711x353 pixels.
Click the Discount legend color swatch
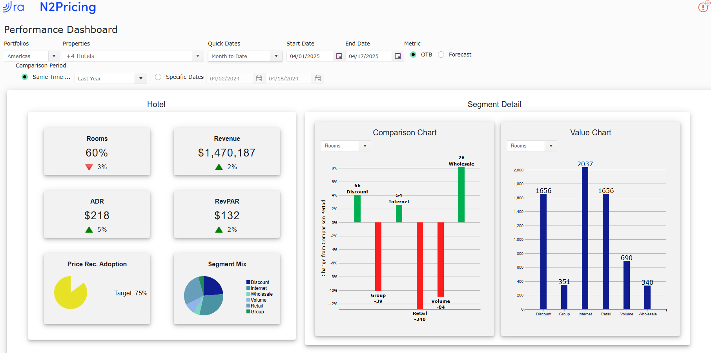click(x=248, y=282)
